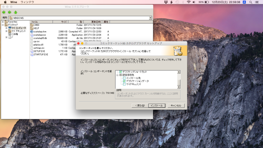Click the green back arrow in Wine Explorer
Screen dimensions: 263x148
(4, 12)
